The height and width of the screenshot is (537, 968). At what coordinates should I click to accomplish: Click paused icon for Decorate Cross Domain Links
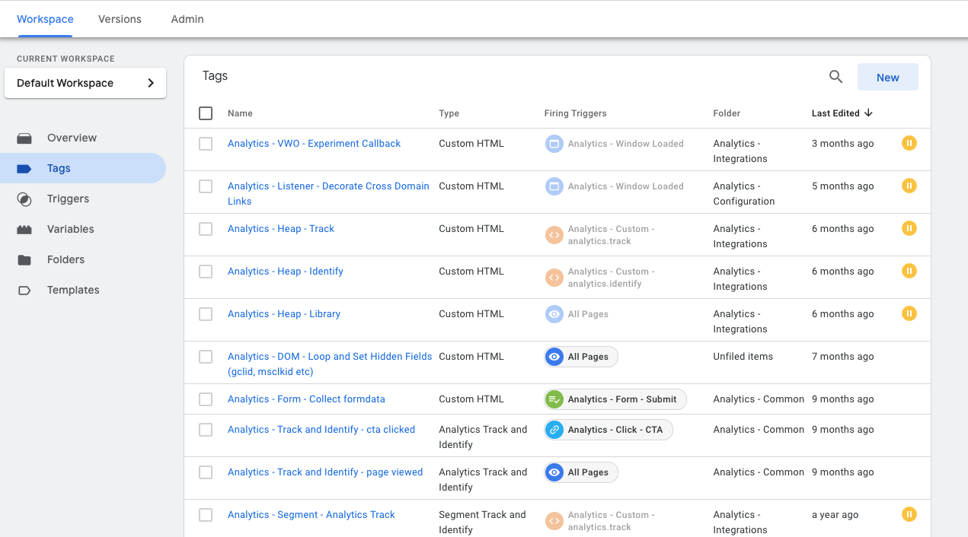tap(909, 186)
